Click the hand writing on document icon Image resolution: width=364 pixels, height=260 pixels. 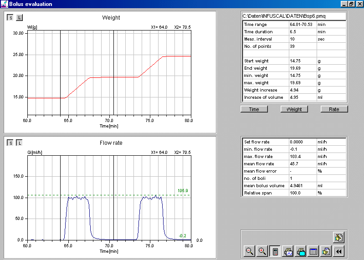point(338,238)
